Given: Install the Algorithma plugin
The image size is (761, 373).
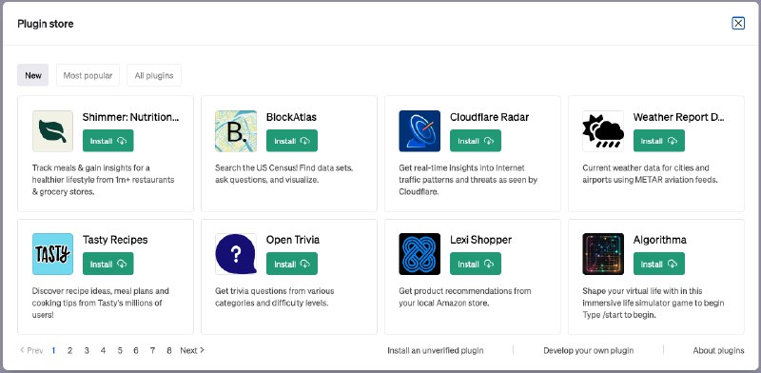Looking at the screenshot, I should click(659, 264).
